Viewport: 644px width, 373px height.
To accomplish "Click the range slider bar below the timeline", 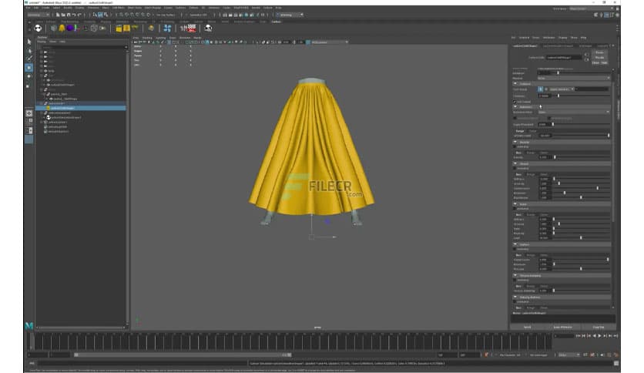I will pyautogui.click(x=183, y=355).
